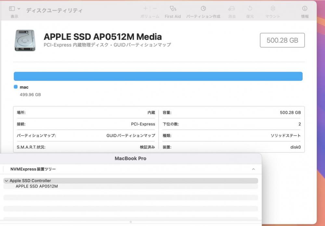Click the NVMExpress装置ツリー header text
Image resolution: width=325 pixels, height=226 pixels.
click(33, 169)
